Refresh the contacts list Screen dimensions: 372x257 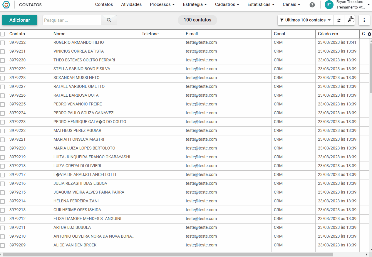339,20
